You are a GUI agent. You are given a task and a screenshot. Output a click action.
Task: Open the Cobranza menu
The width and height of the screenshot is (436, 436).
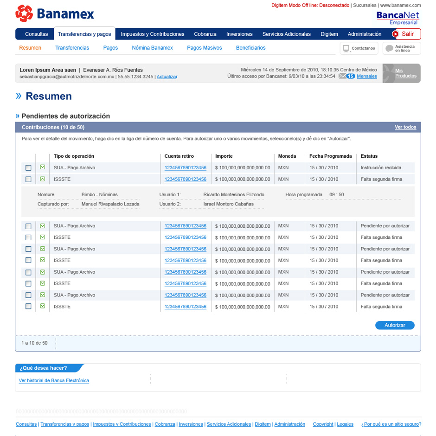pos(205,34)
